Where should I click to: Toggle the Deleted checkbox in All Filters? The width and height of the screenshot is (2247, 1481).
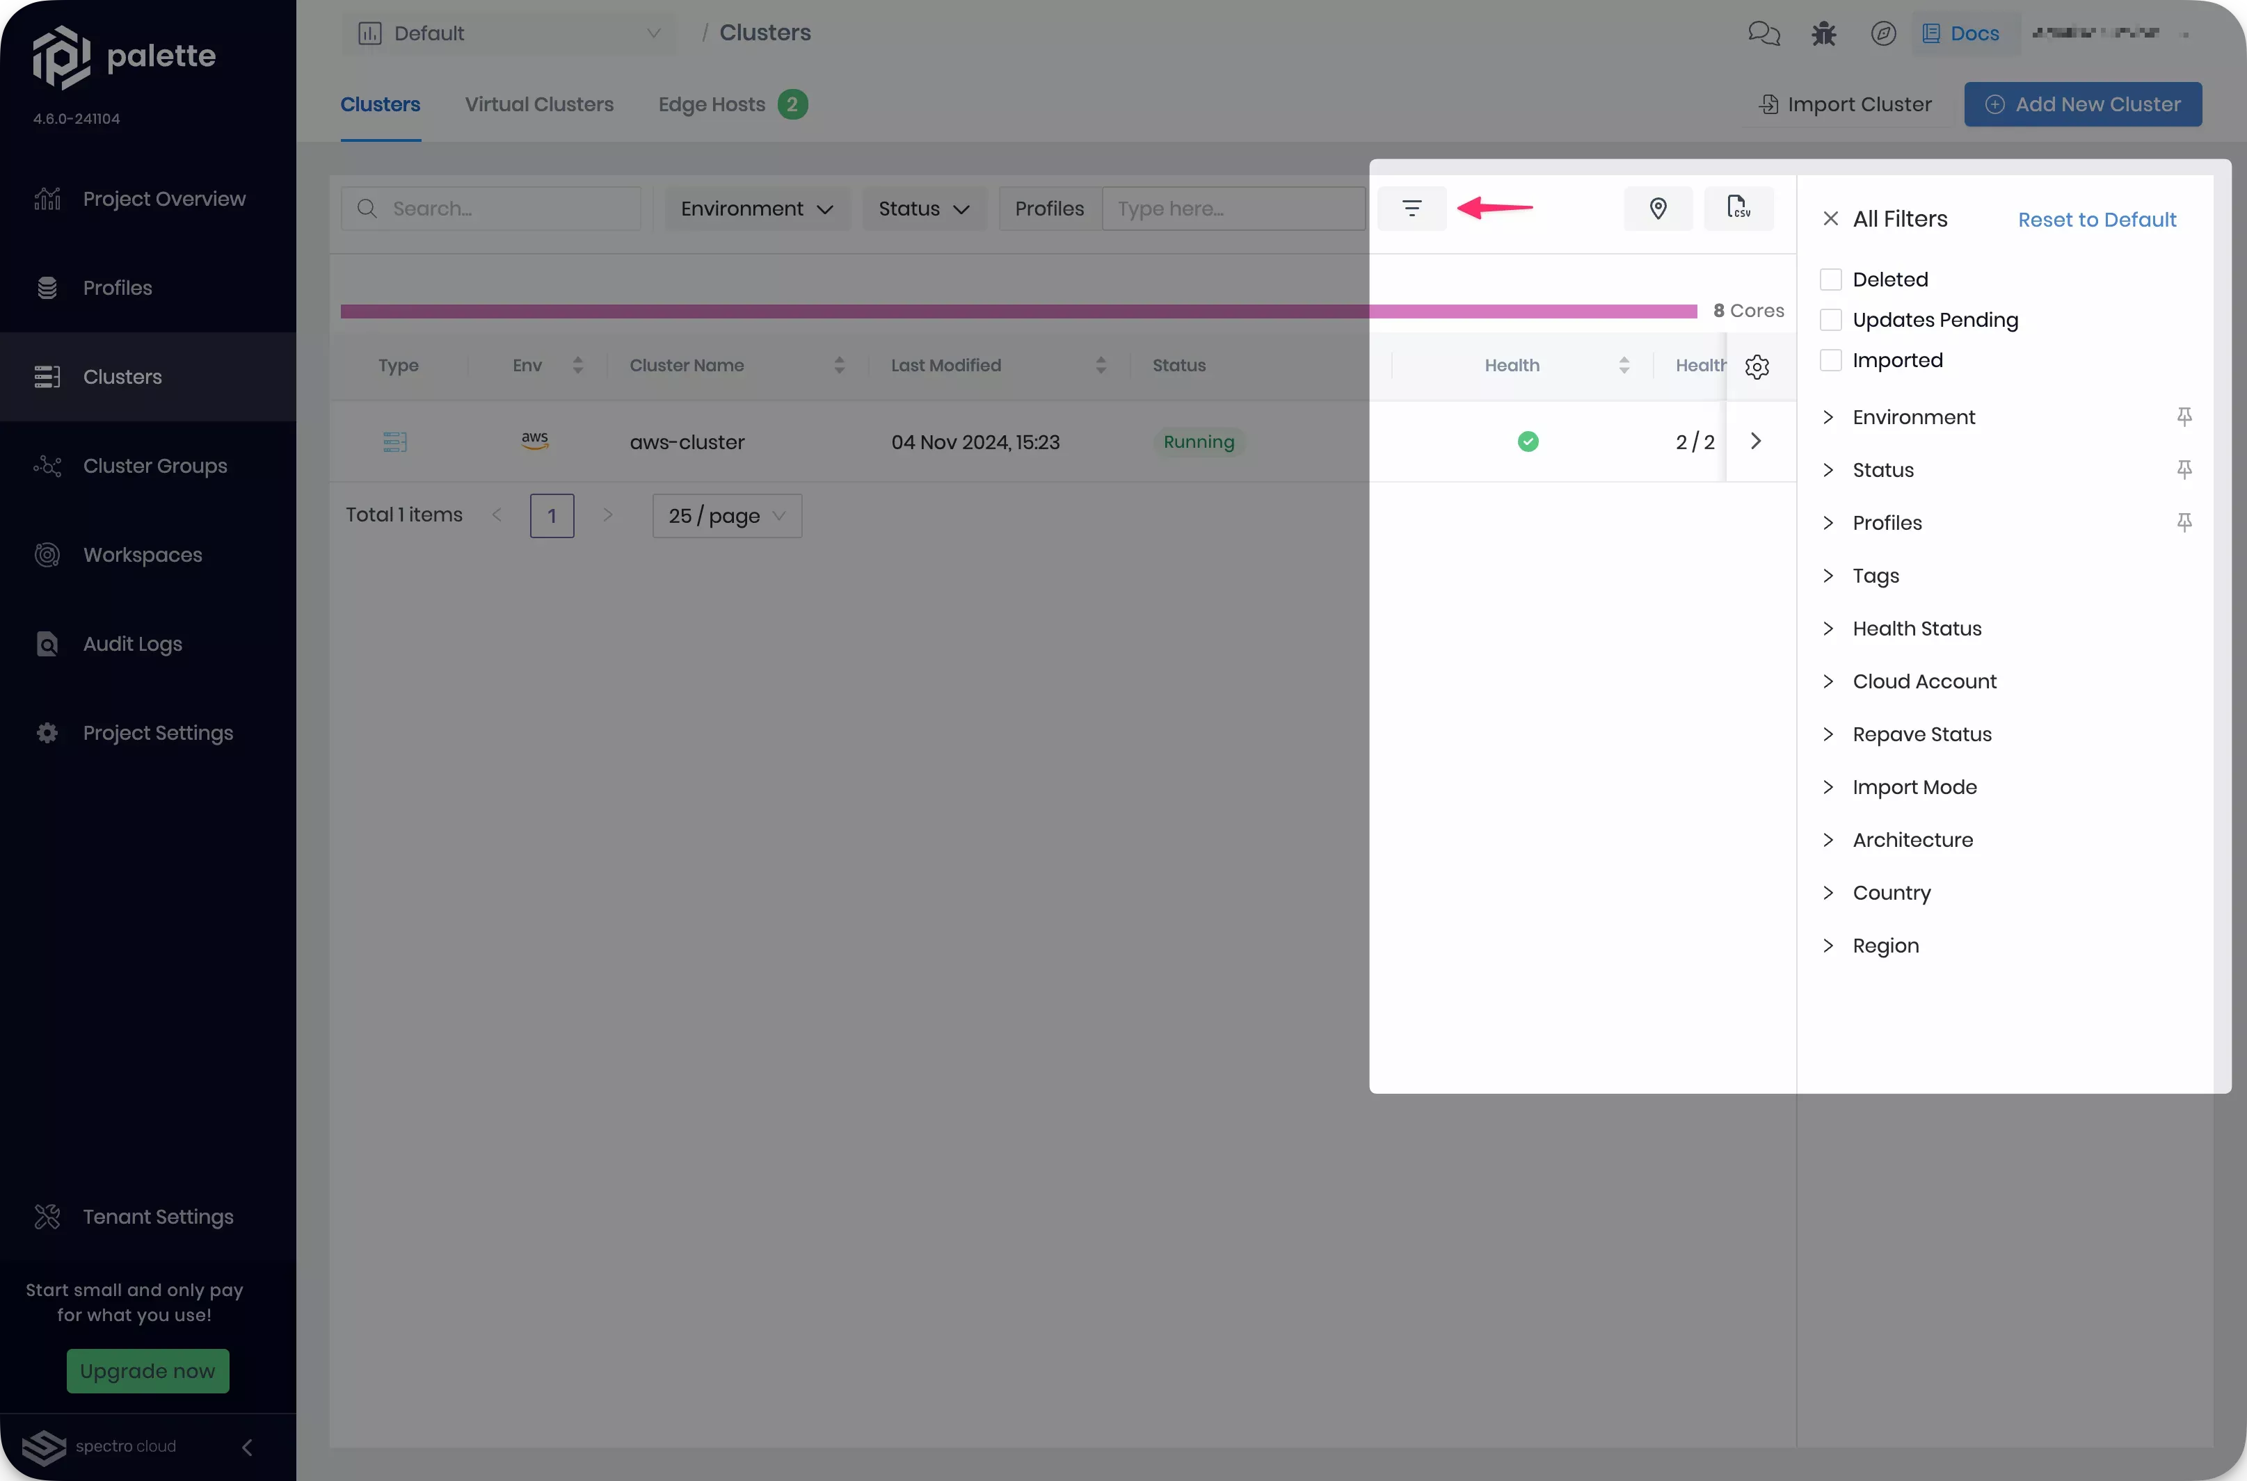coord(1830,277)
